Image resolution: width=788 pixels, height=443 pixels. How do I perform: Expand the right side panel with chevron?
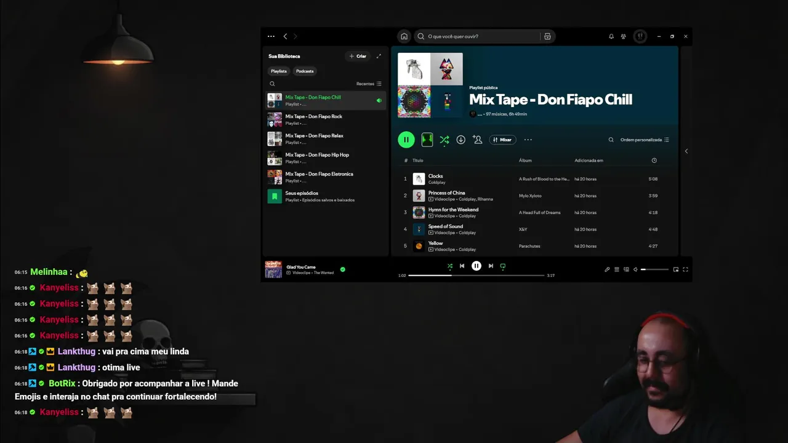tap(686, 151)
